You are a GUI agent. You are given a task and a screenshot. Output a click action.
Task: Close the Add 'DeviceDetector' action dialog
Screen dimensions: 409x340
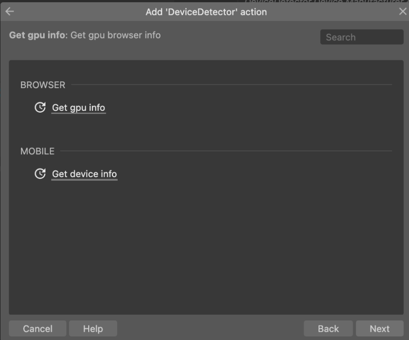point(403,11)
